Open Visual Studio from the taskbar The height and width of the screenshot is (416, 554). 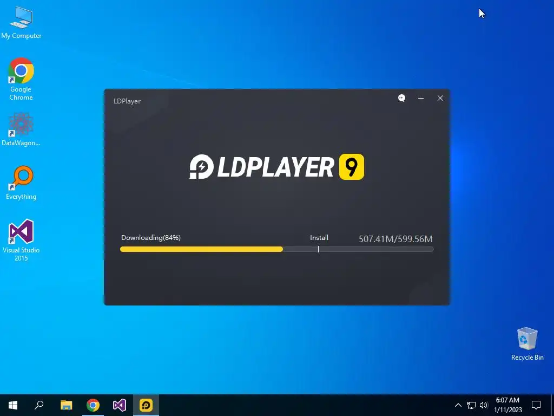click(120, 405)
